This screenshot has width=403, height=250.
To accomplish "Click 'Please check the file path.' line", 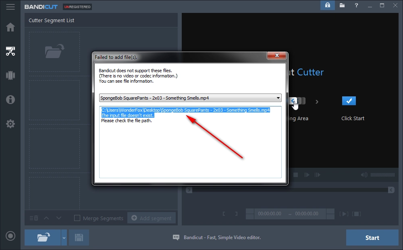I will point(127,121).
